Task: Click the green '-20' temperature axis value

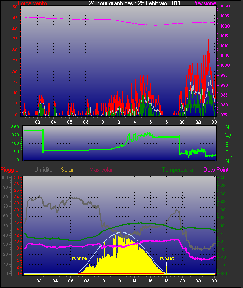Action: [223, 273]
